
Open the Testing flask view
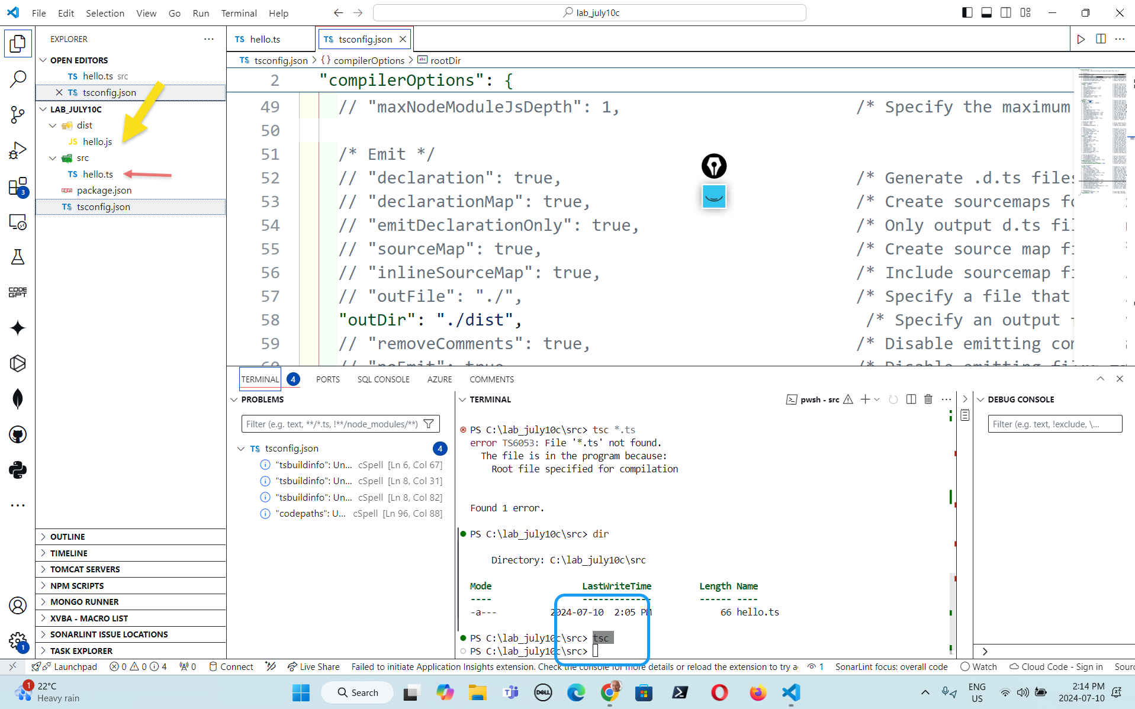click(18, 257)
